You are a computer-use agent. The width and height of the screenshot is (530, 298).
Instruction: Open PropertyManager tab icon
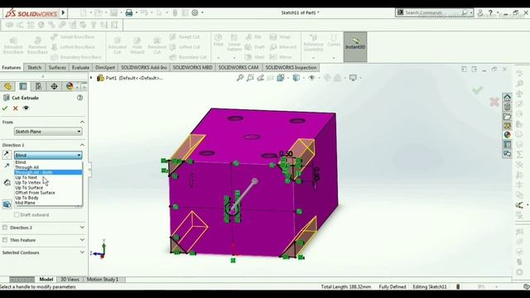pos(23,86)
